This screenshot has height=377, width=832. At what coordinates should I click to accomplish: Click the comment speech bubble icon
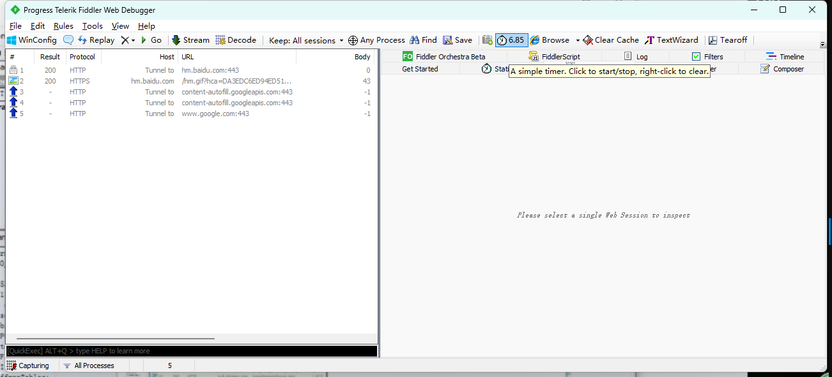[x=68, y=40]
